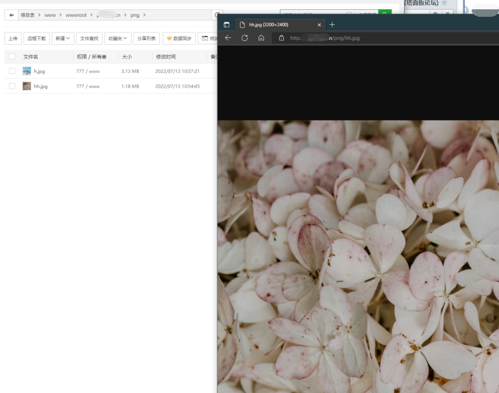Click the 3.13 MB size of h.jpg
Image resolution: width=499 pixels, height=393 pixels.
(x=130, y=72)
